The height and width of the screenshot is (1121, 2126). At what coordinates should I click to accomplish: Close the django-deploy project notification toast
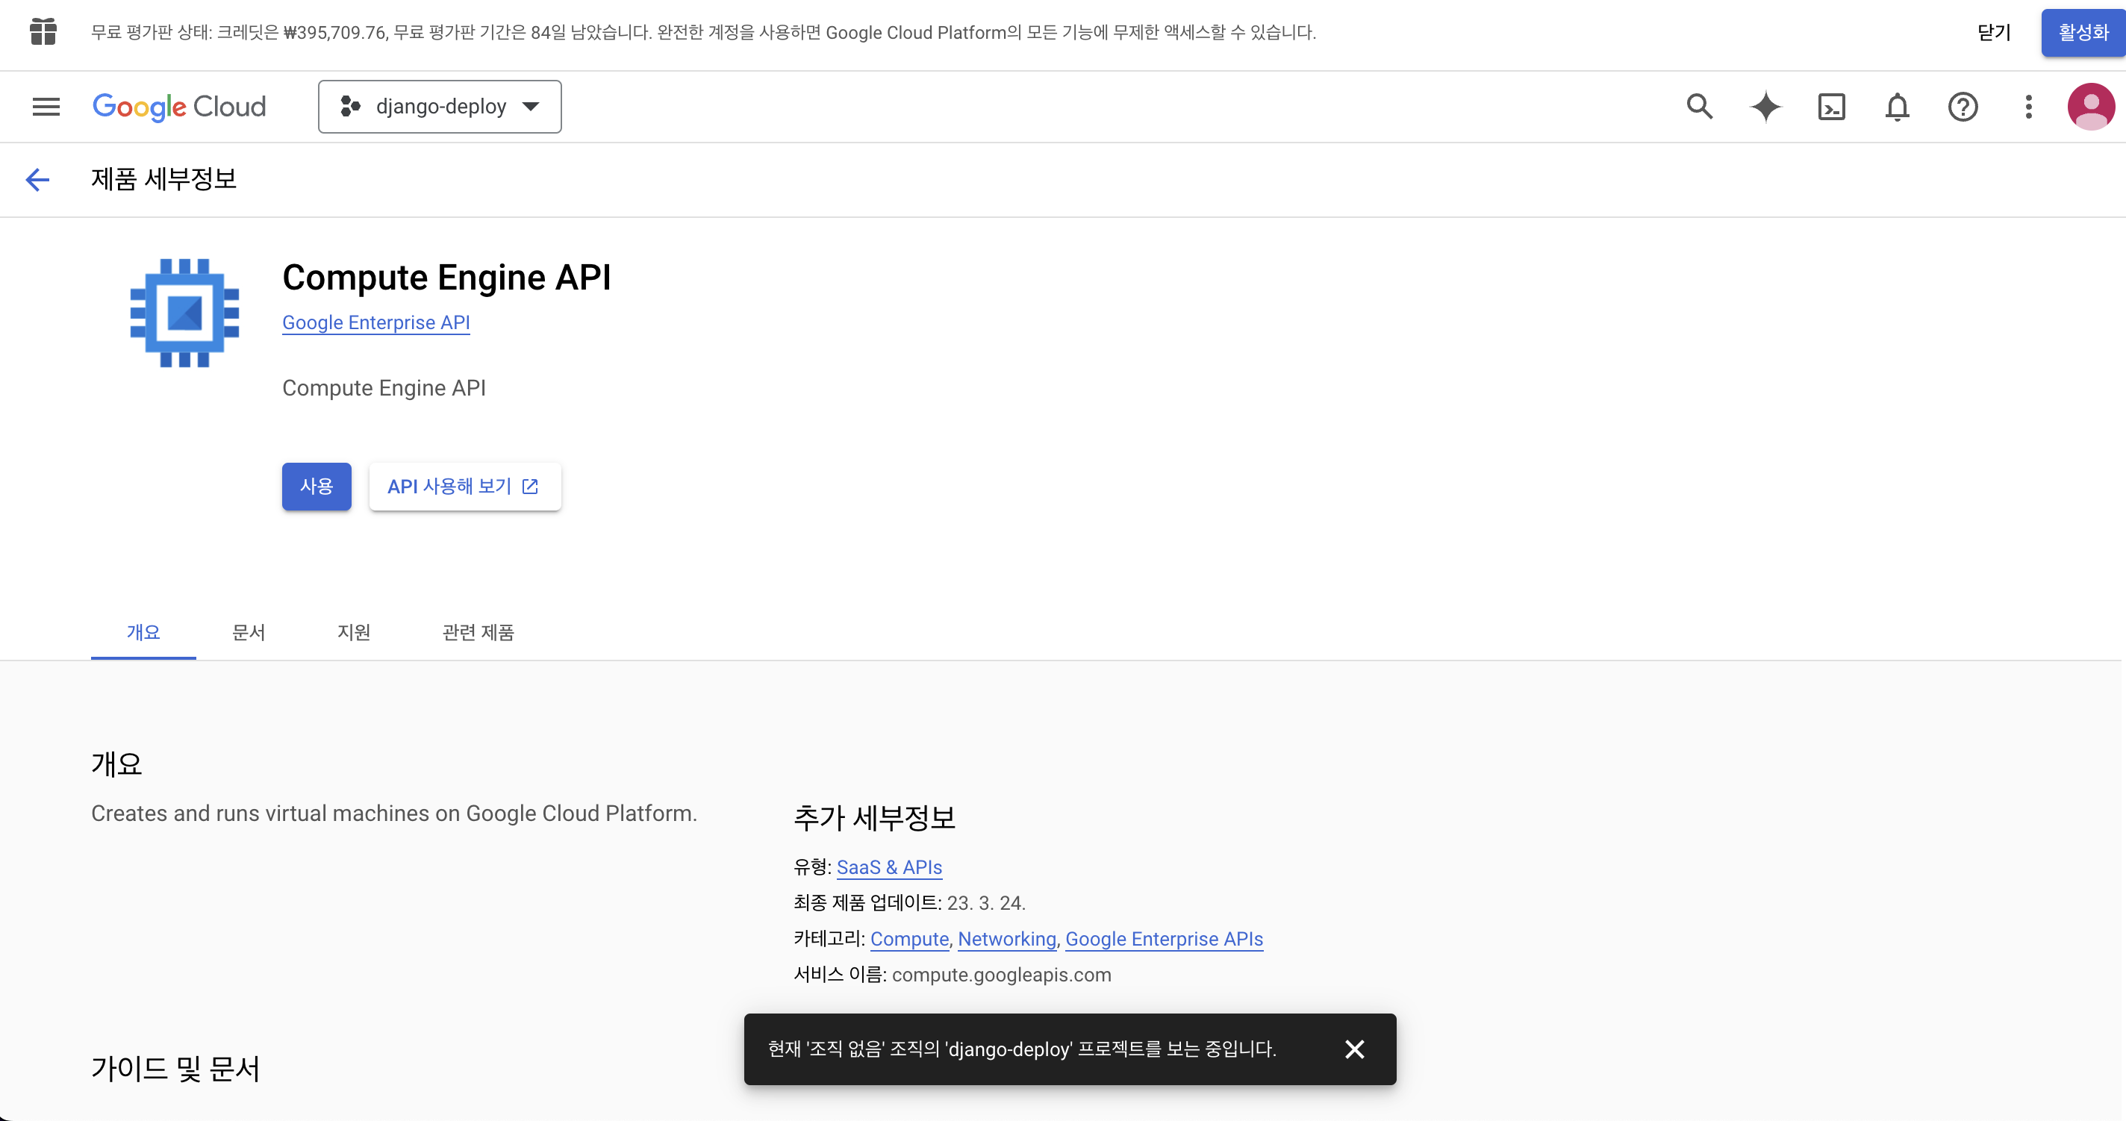point(1354,1049)
